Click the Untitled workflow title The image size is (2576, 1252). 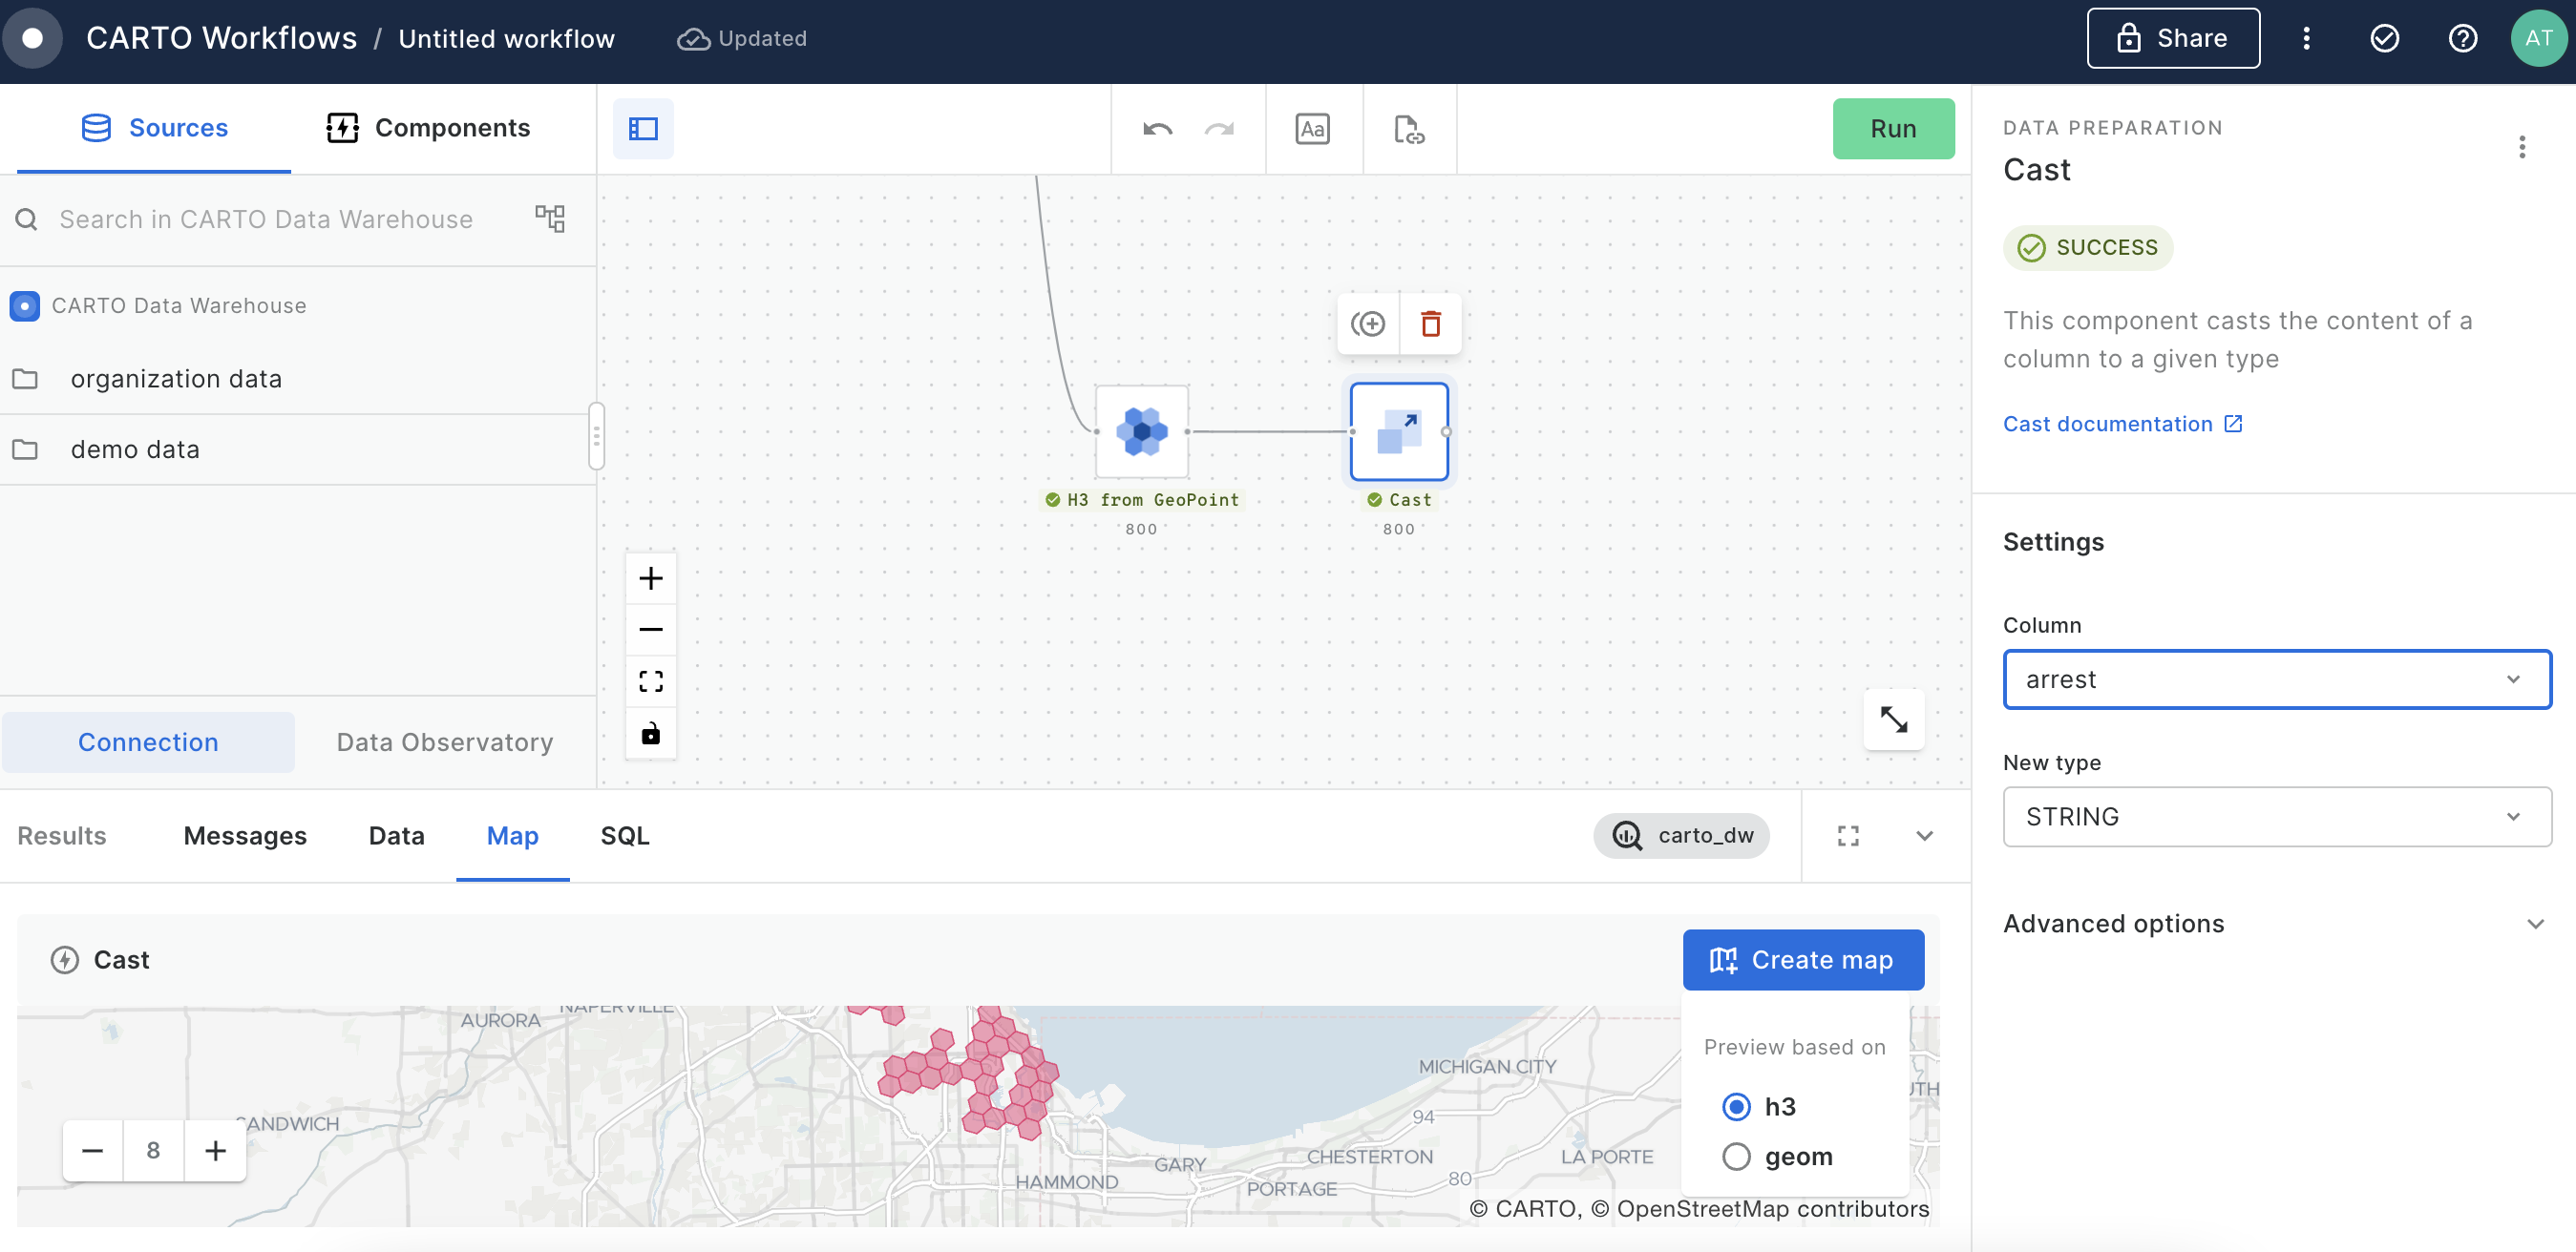point(506,38)
